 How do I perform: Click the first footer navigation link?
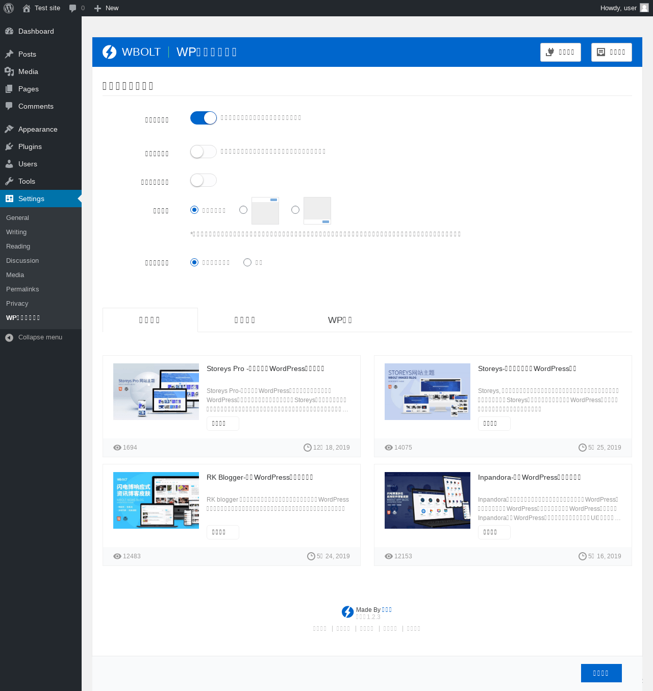point(320,629)
